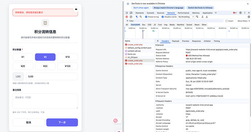Open network search magnifier

point(141,17)
